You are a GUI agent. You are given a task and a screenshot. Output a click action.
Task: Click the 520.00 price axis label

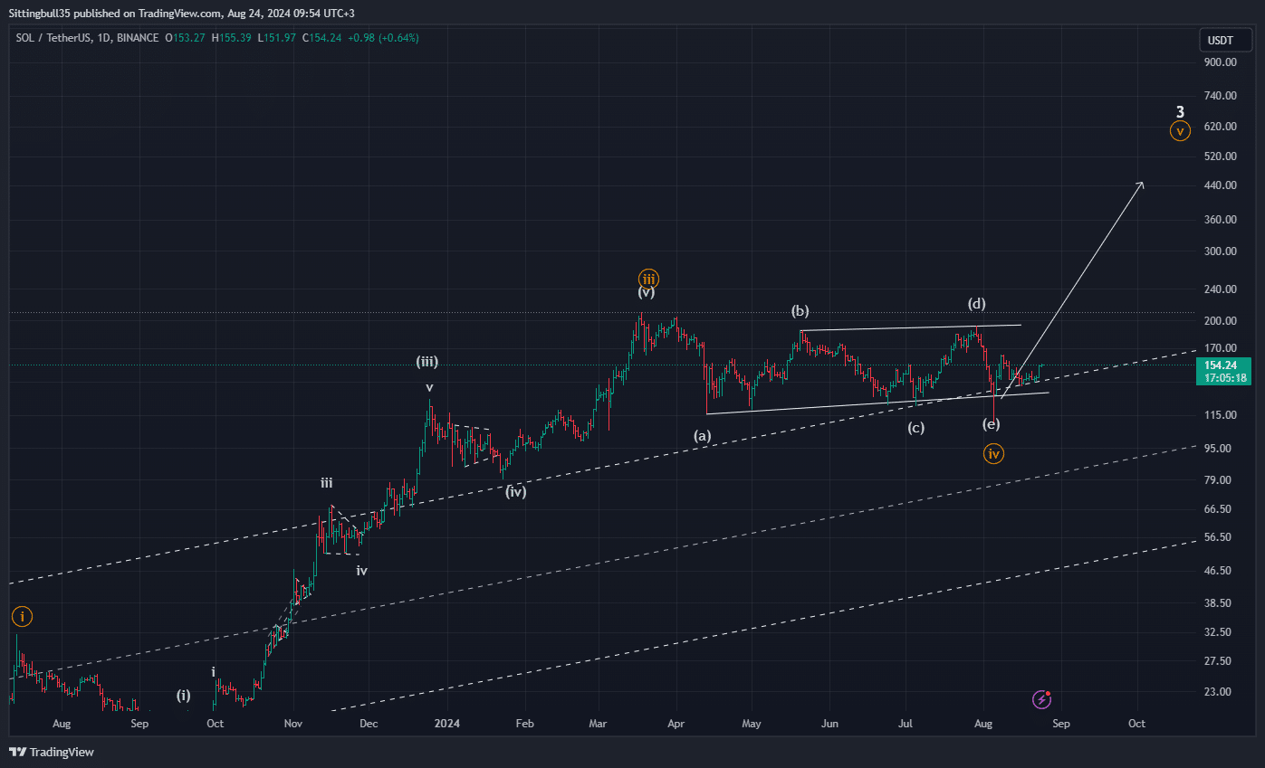tap(1221, 156)
